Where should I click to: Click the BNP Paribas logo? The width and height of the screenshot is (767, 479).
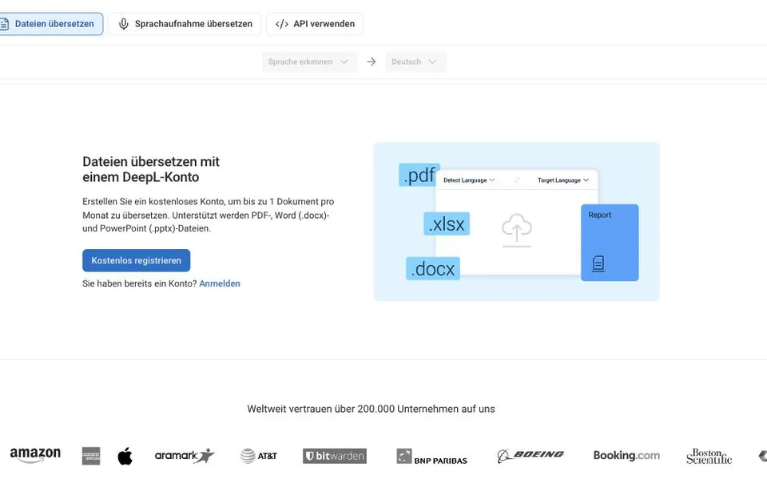coord(432,457)
